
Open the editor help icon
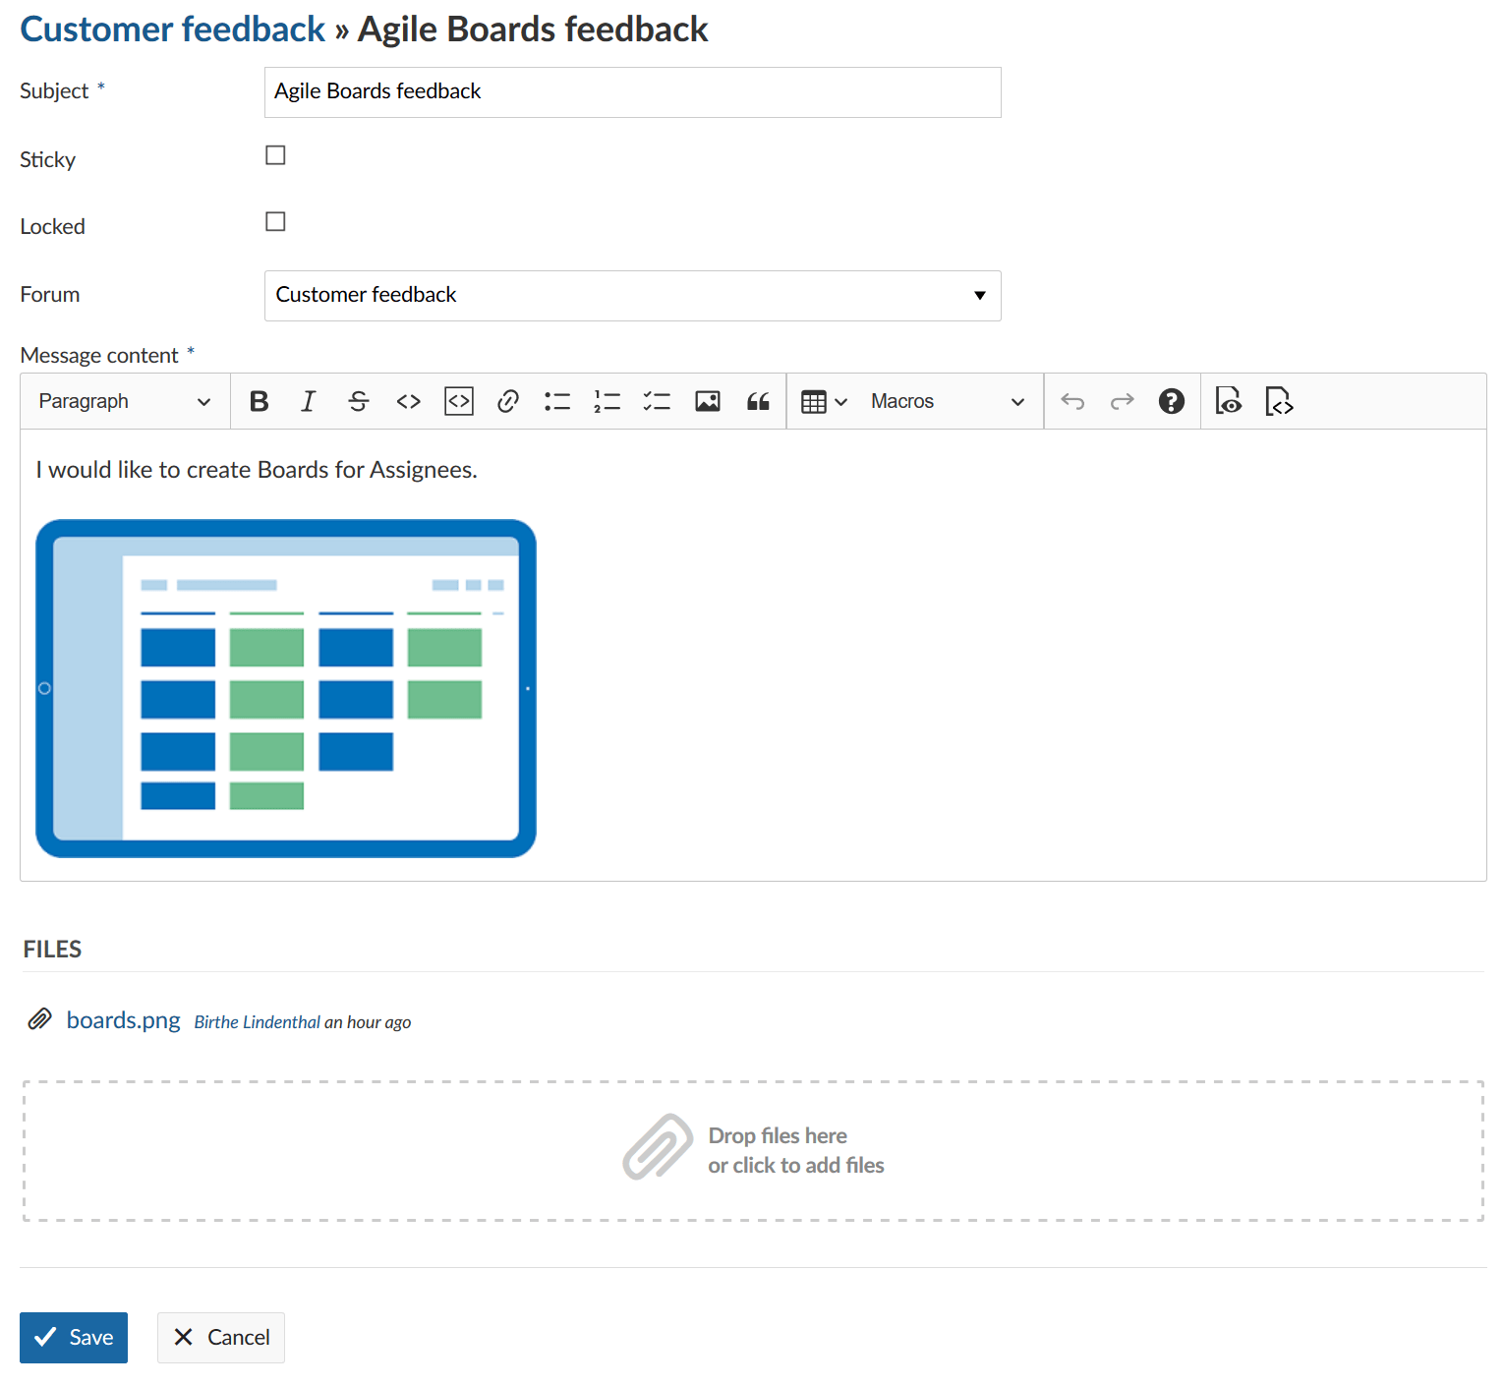click(1171, 401)
